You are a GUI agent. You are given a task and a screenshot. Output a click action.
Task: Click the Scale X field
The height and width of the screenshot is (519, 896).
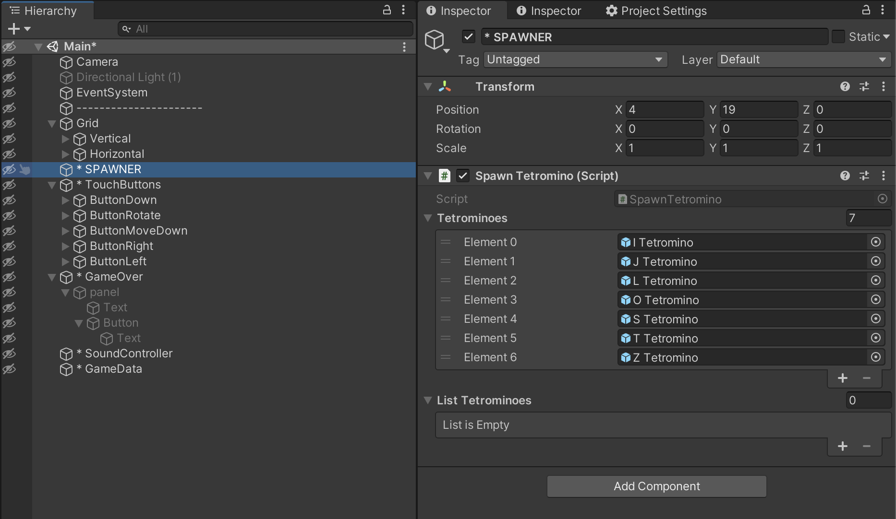click(x=665, y=148)
